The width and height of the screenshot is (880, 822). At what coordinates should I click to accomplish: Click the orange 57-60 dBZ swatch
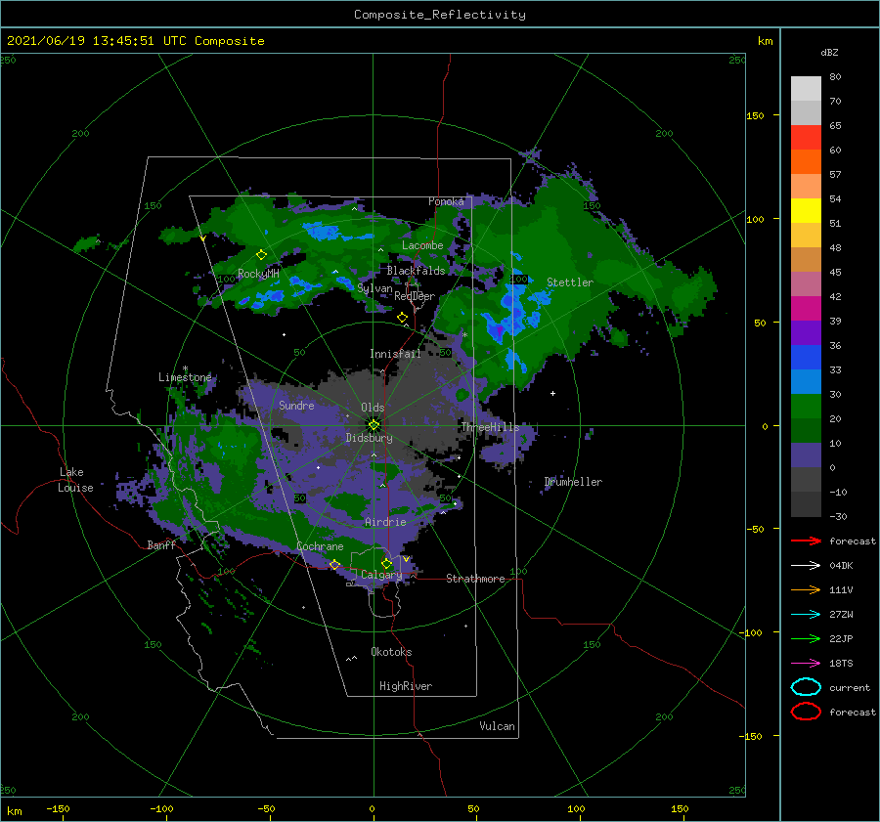click(x=806, y=162)
